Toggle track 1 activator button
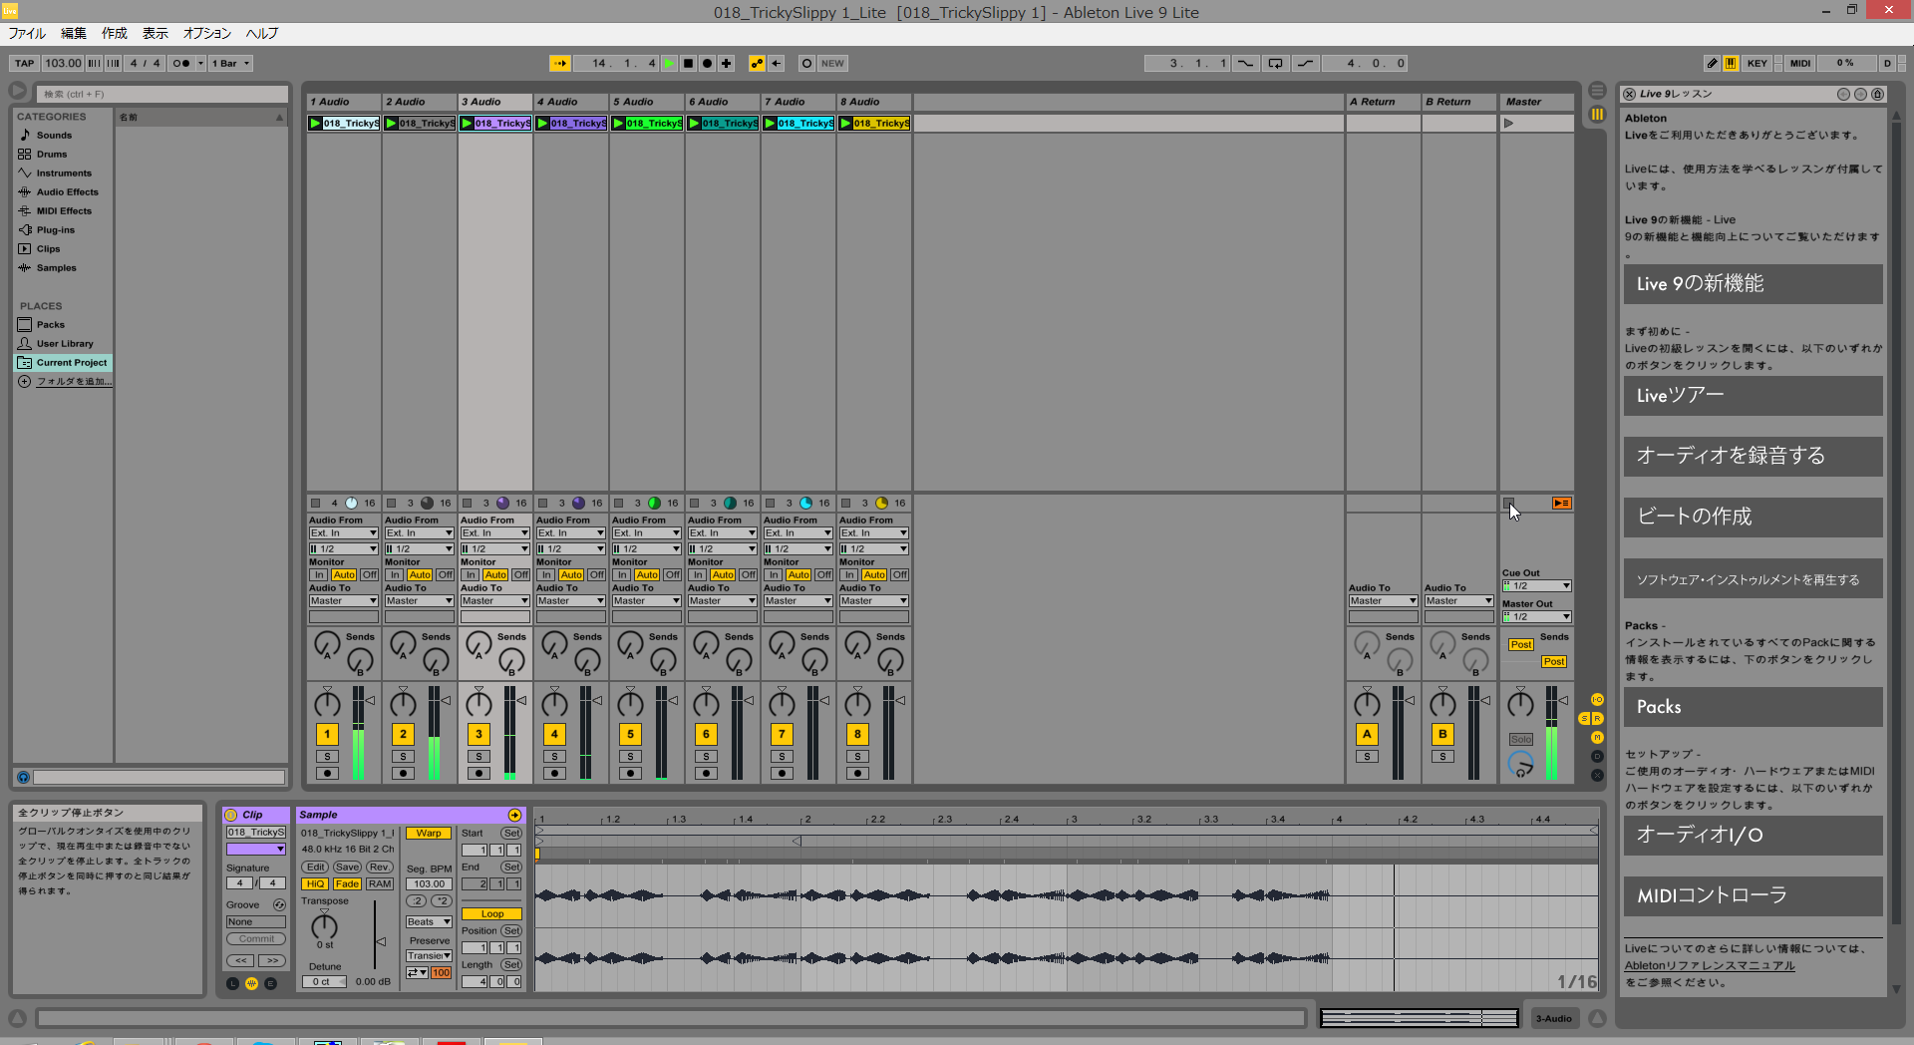1914x1045 pixels. pos(327,735)
